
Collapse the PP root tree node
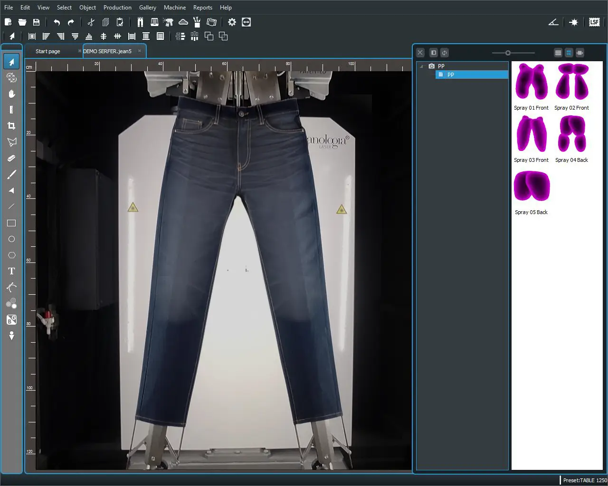(x=421, y=66)
